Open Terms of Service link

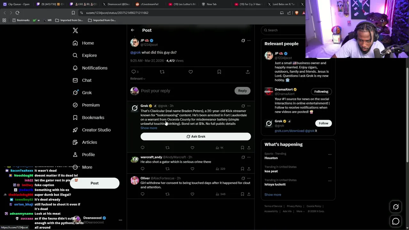point(273,206)
